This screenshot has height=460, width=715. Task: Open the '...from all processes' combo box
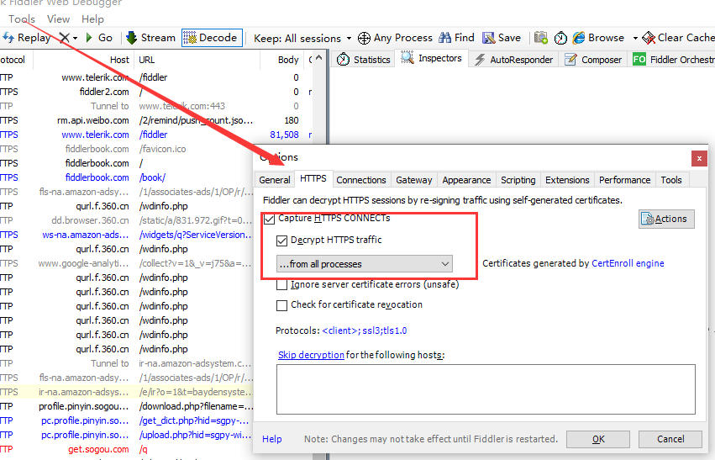point(365,264)
